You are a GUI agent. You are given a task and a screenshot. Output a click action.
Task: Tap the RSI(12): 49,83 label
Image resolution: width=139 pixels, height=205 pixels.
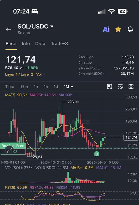42,187
